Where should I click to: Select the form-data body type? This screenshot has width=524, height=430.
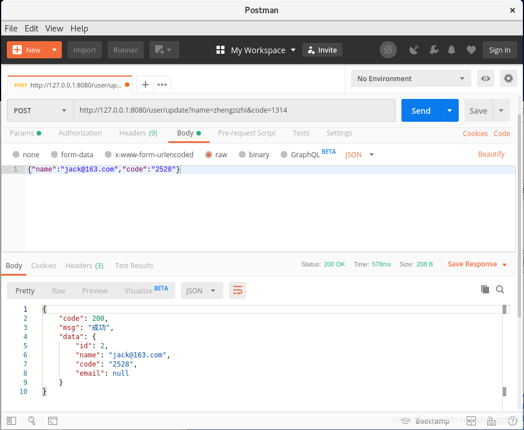pos(54,154)
